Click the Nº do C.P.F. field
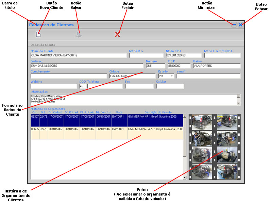This screenshot has height=204, width=272. pos(184,55)
